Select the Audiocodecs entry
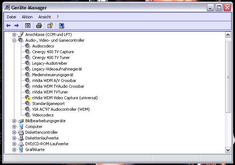The height and width of the screenshot is (165, 235). 43,46
